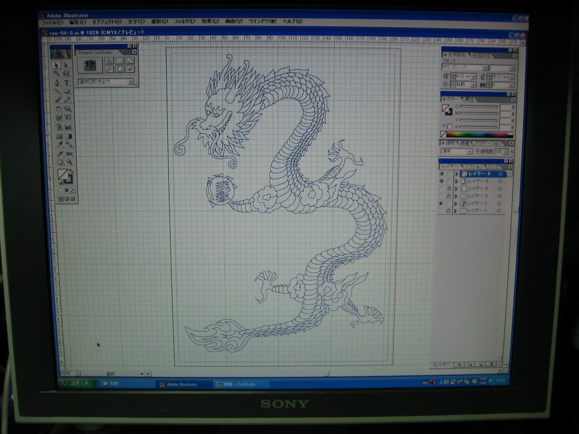Open the ウィンドウ(W) menu
This screenshot has height=434, width=579.
pyautogui.click(x=262, y=21)
